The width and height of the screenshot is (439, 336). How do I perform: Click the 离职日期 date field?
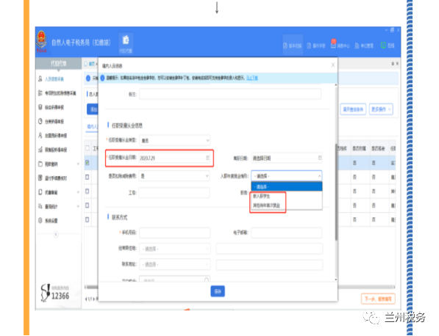pyautogui.click(x=287, y=158)
